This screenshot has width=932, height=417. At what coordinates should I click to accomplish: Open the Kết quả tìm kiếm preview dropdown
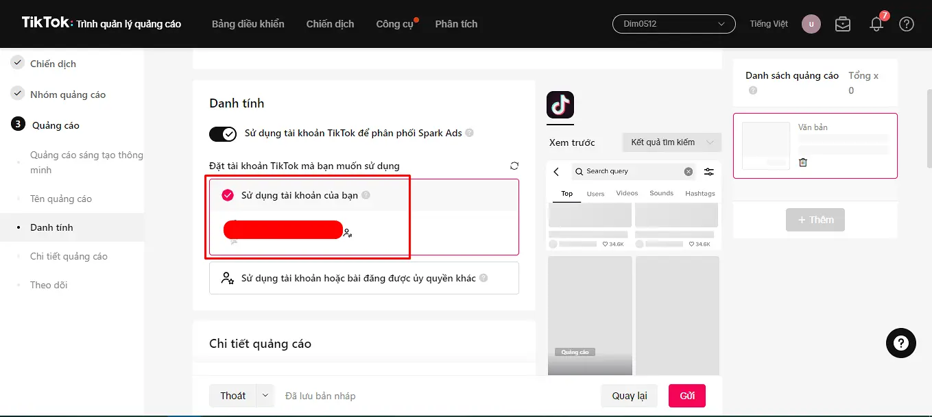pos(672,142)
